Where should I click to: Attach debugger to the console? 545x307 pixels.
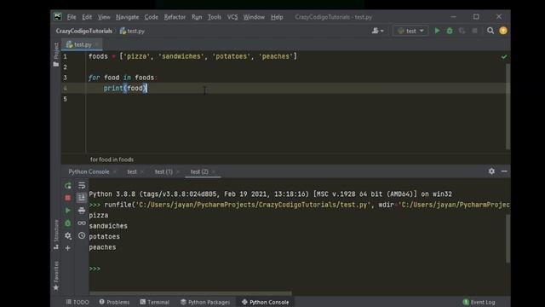[x=68, y=223]
